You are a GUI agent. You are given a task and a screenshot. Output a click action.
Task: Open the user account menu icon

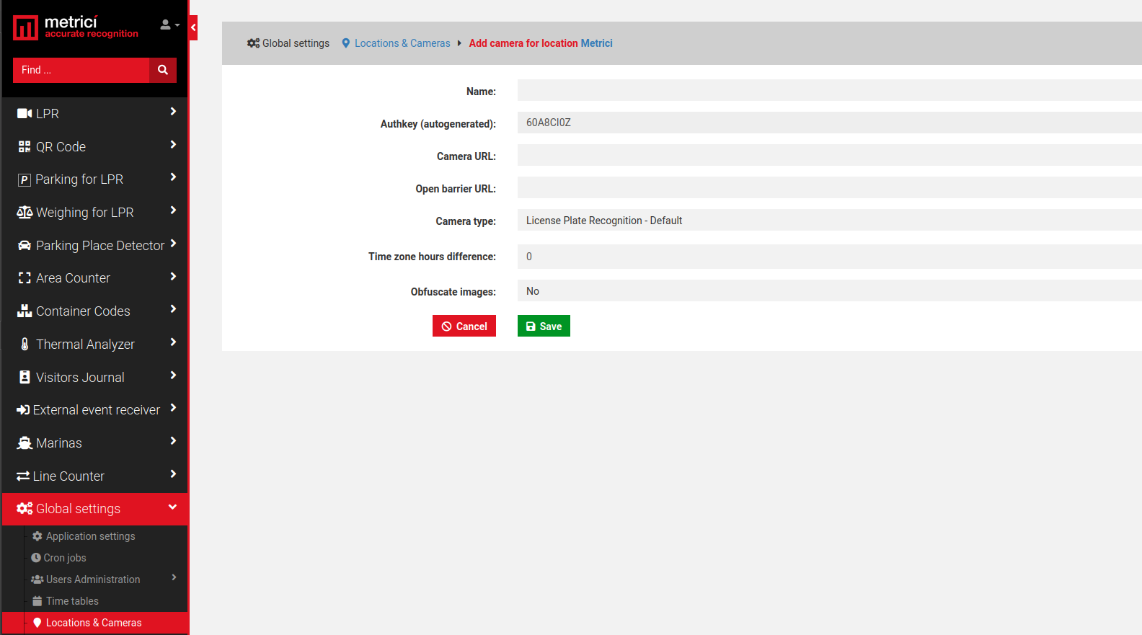pos(169,25)
